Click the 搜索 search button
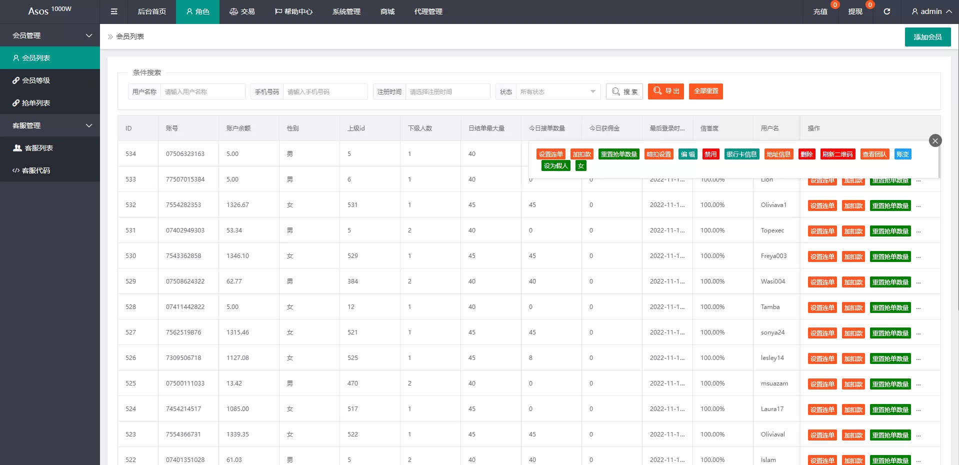 [x=624, y=91]
